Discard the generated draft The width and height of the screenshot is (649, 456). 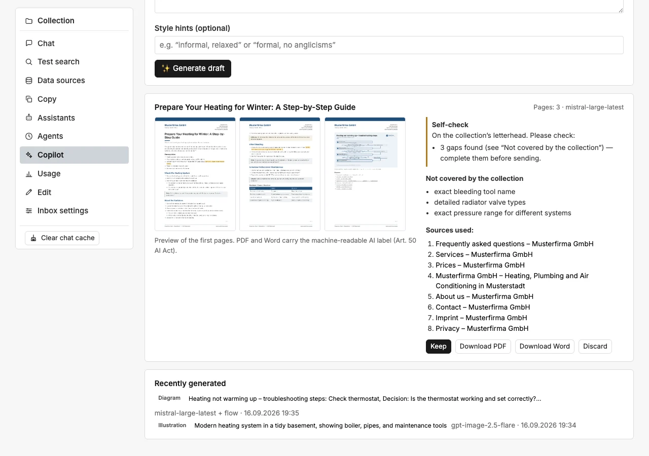pyautogui.click(x=595, y=347)
